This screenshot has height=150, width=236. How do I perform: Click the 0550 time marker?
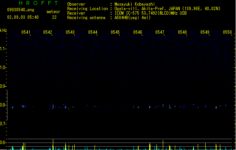tap(227, 32)
